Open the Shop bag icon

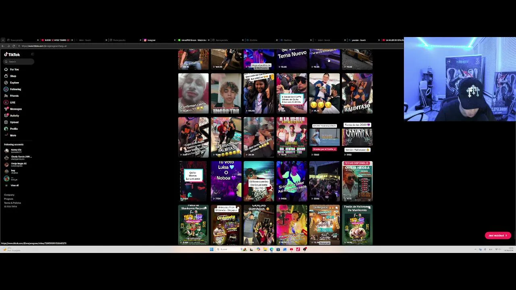point(6,76)
